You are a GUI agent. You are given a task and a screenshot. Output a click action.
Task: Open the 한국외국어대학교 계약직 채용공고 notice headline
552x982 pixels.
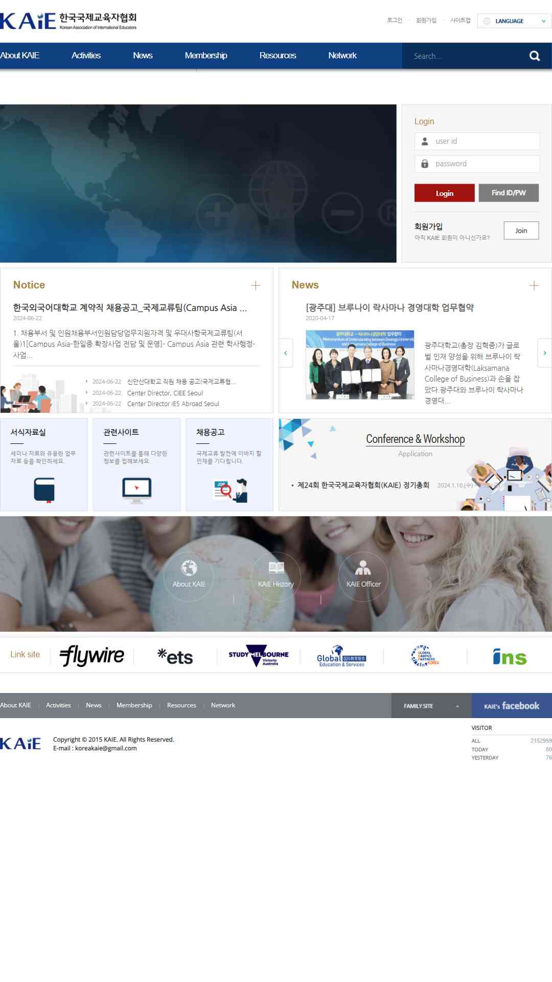pyautogui.click(x=130, y=307)
